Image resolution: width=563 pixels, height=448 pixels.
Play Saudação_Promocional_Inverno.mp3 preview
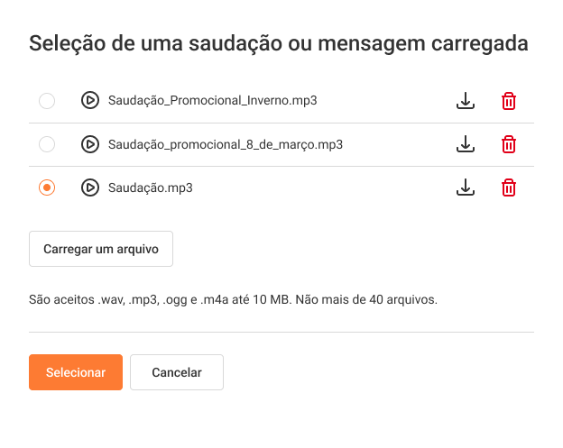coord(89,101)
